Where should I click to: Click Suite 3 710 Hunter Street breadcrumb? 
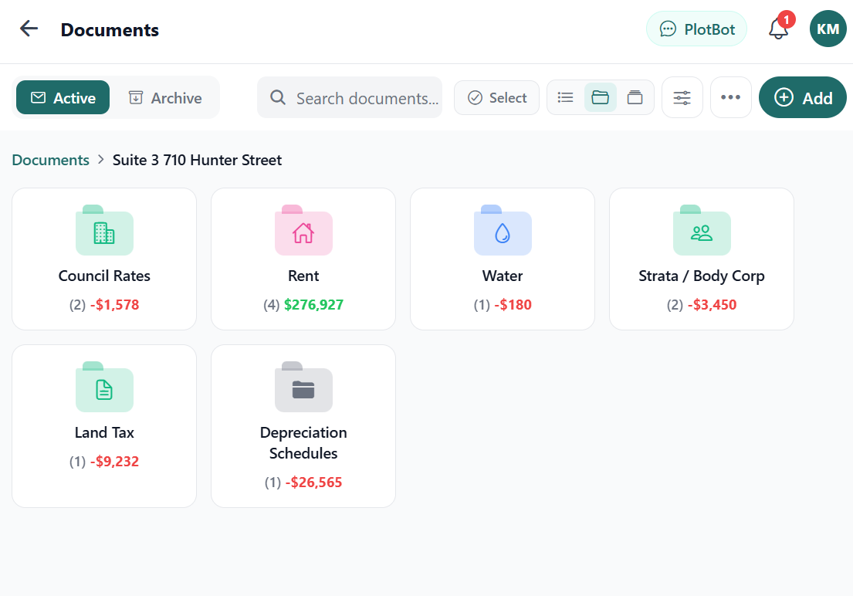(197, 160)
